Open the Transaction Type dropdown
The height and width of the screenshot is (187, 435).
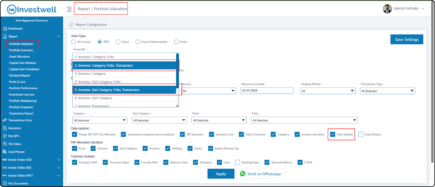387,91
